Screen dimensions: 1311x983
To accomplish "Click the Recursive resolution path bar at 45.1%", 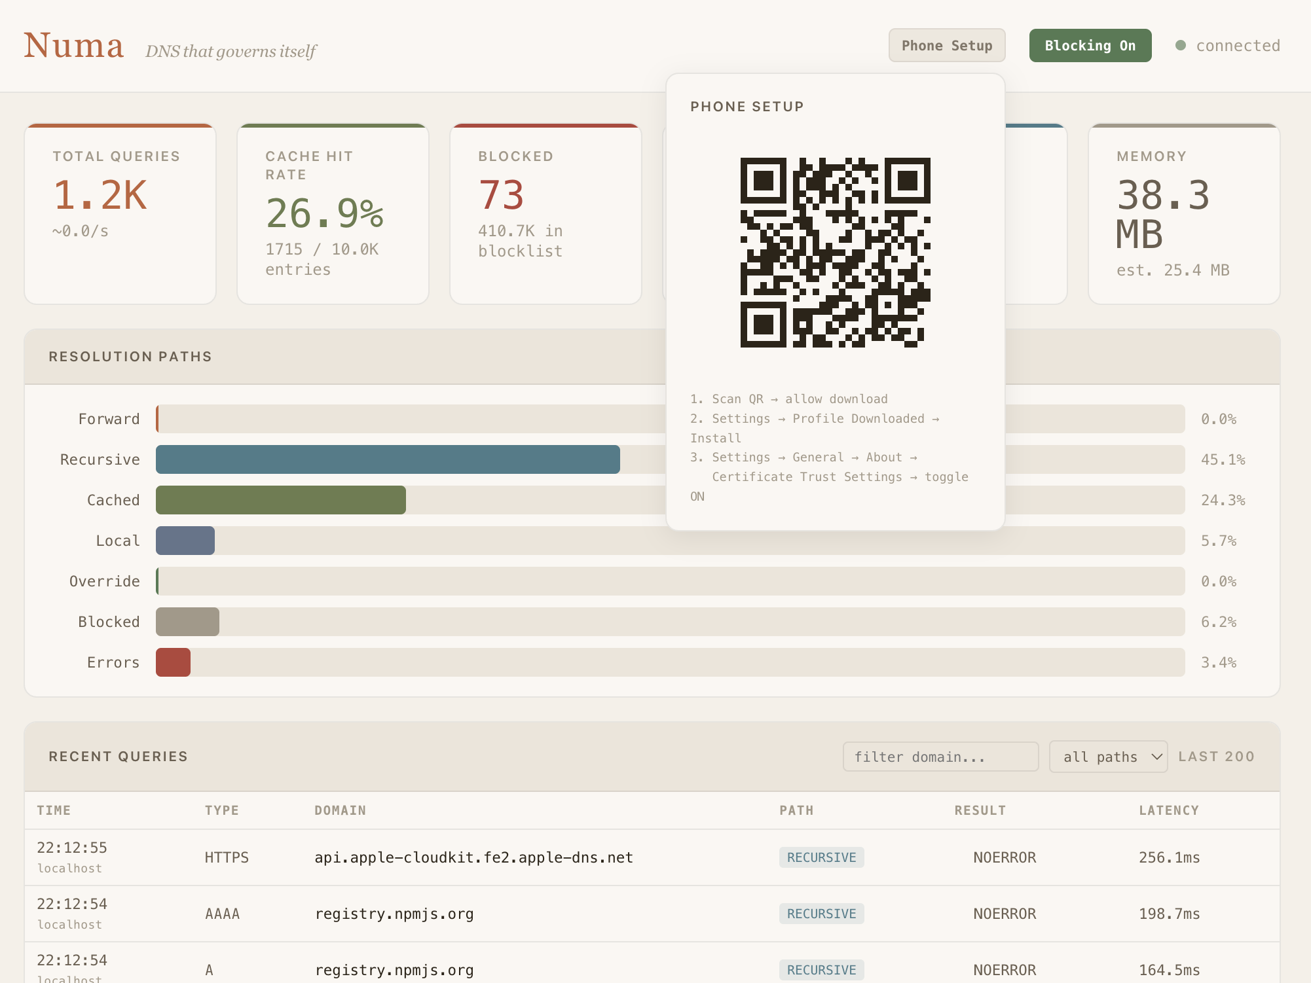I will pyautogui.click(x=386, y=459).
